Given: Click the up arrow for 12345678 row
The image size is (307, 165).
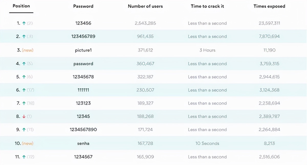Looking at the screenshot, I should 24,77.
